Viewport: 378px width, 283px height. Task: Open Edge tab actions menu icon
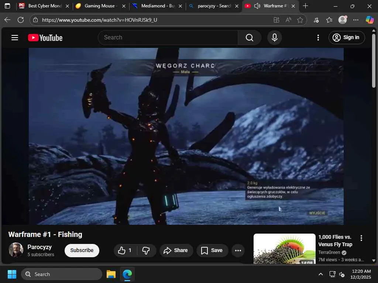7,6
